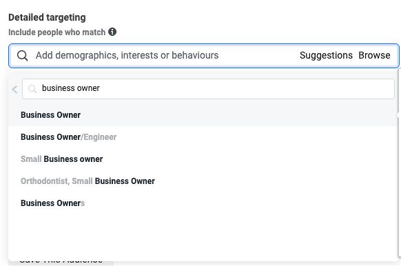The height and width of the screenshot is (266, 401).
Task: Click the empty area below 'Business Owners'
Action: tap(203, 236)
